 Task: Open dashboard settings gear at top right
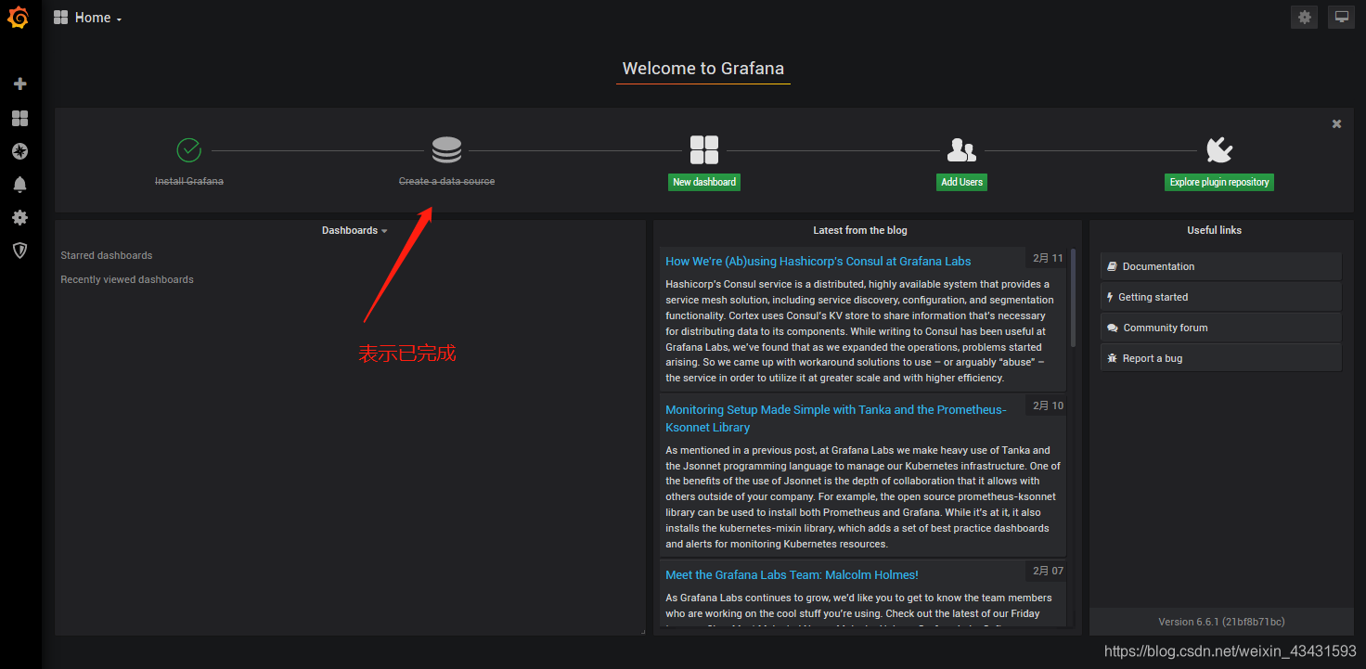click(1305, 17)
